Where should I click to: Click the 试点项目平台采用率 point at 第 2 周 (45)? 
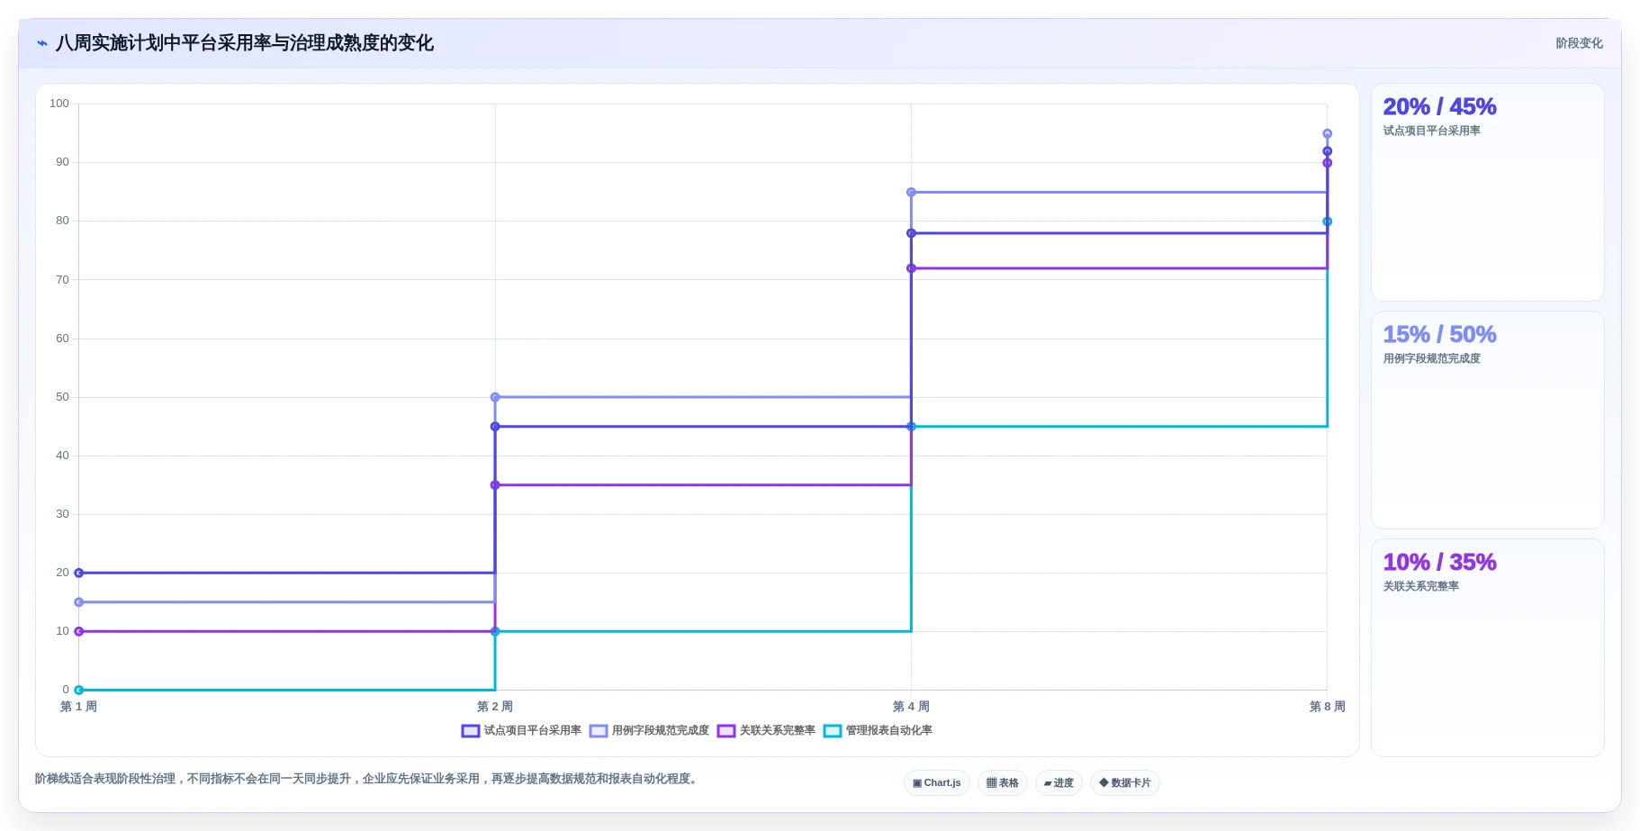[495, 427]
